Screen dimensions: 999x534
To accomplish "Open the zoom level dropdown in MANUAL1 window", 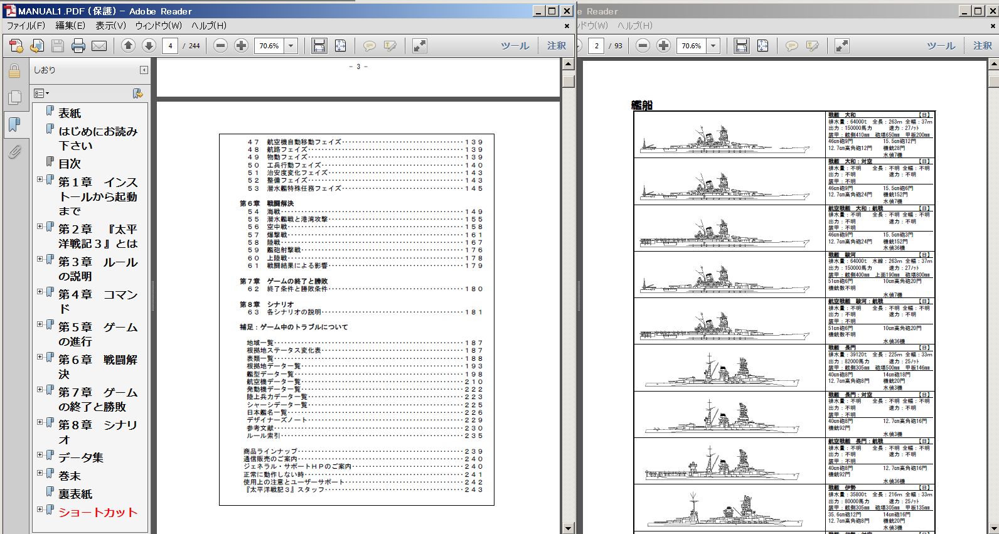I will [x=291, y=46].
